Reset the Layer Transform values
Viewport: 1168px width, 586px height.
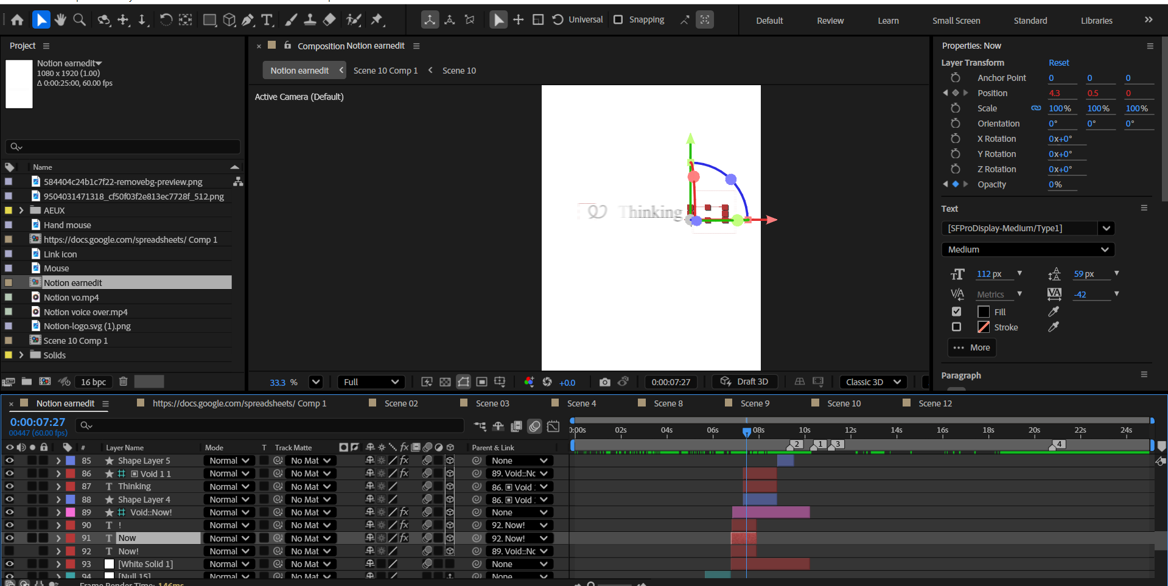point(1058,63)
